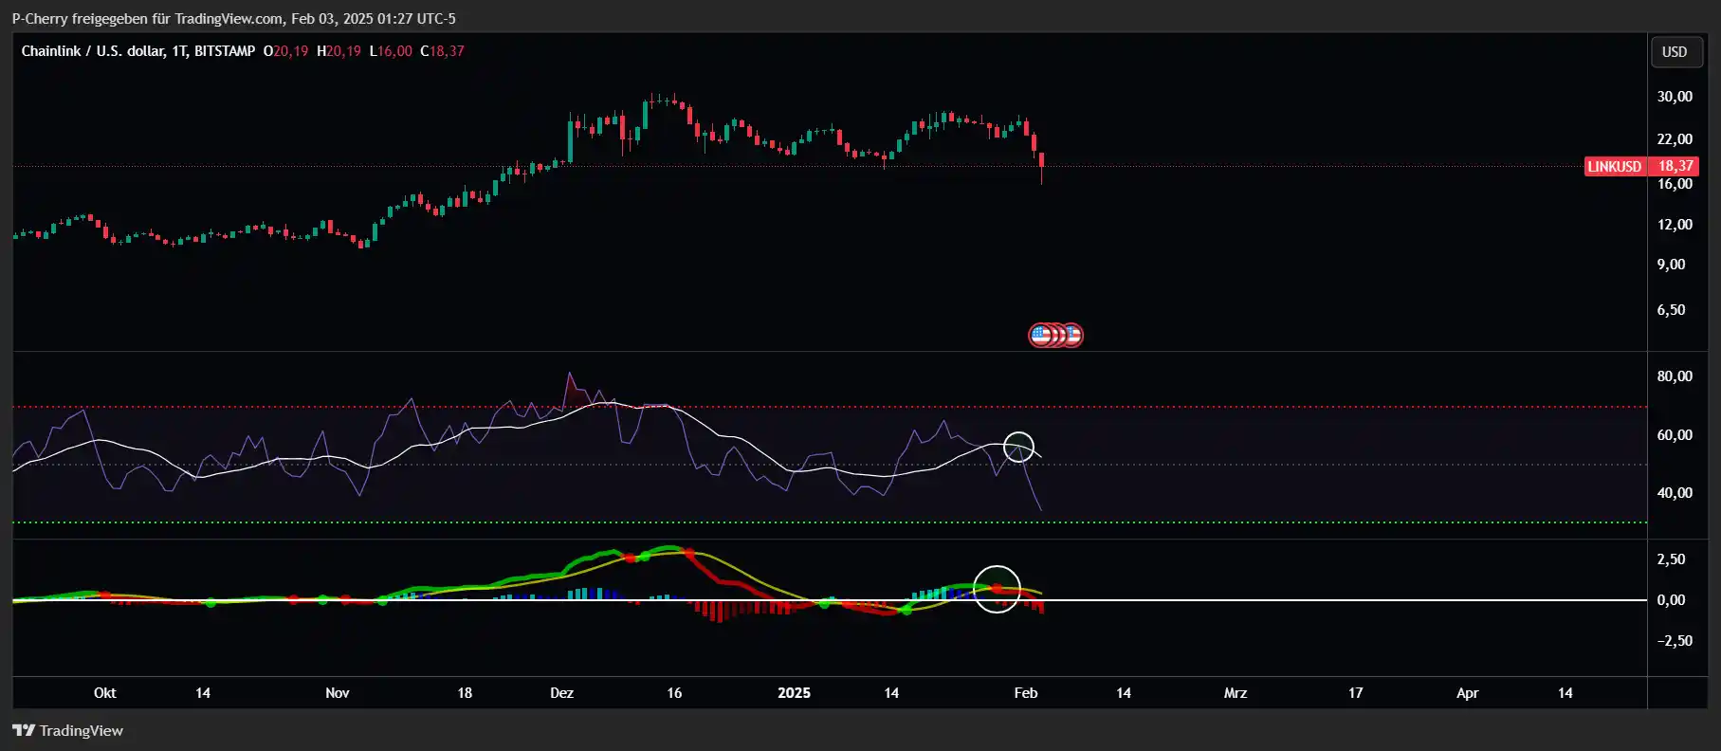Click the Nov date label

tap(338, 693)
